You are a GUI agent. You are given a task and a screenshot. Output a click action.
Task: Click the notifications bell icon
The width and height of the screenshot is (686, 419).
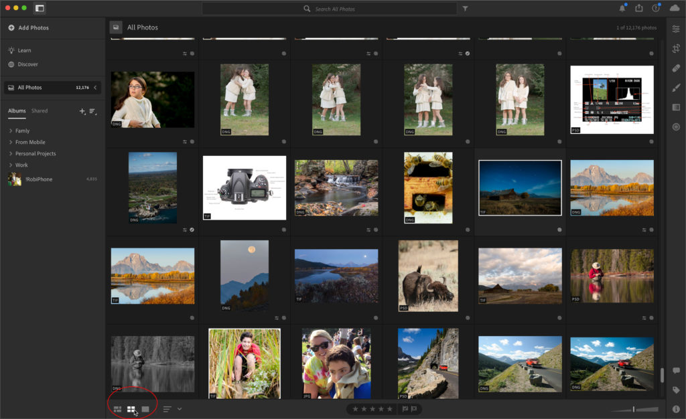click(622, 8)
